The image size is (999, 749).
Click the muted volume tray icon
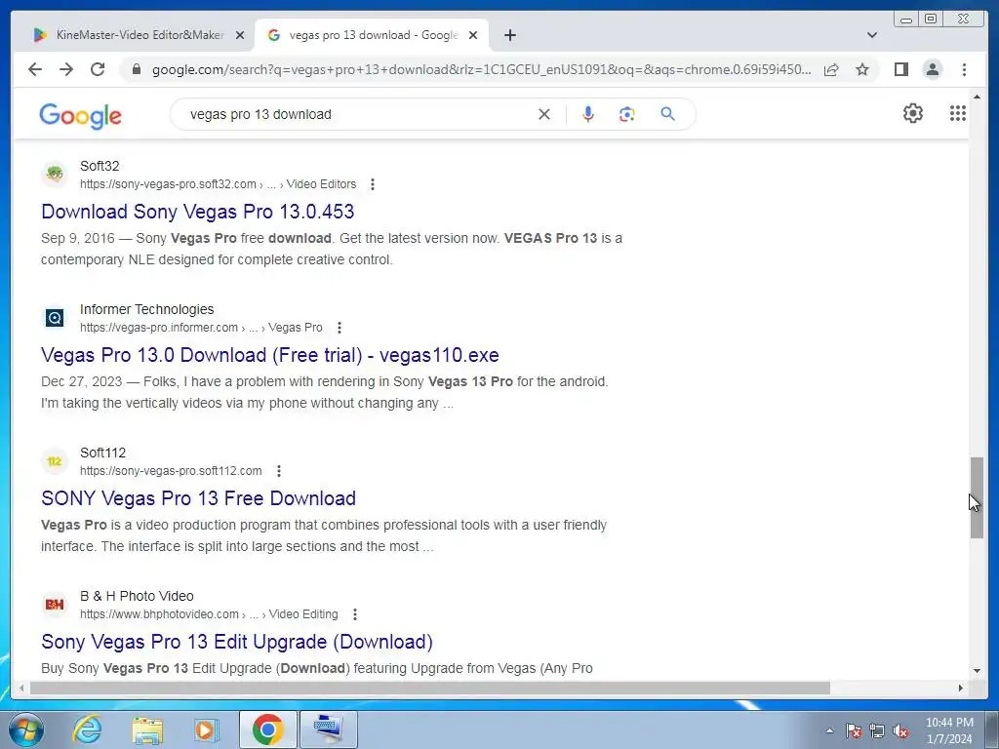[900, 731]
